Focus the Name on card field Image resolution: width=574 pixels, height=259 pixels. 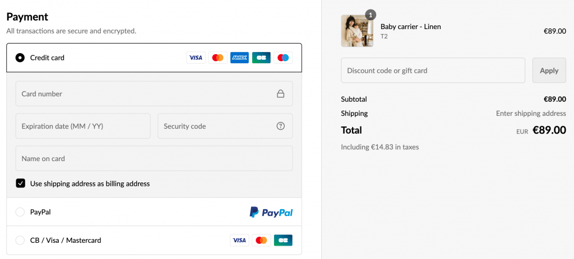pos(154,159)
